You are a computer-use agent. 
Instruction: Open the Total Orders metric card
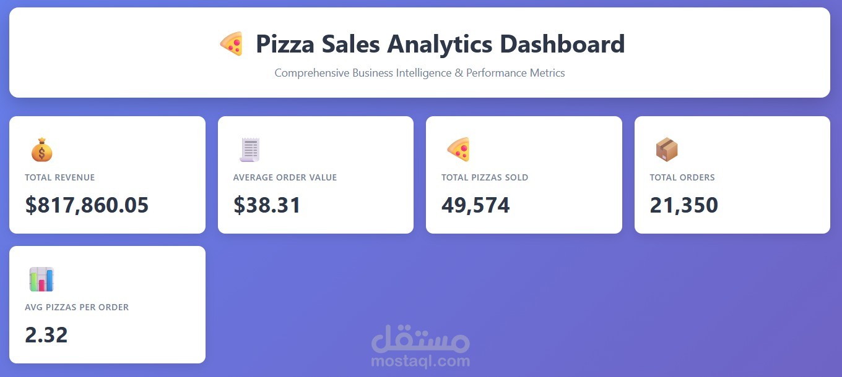click(x=732, y=175)
